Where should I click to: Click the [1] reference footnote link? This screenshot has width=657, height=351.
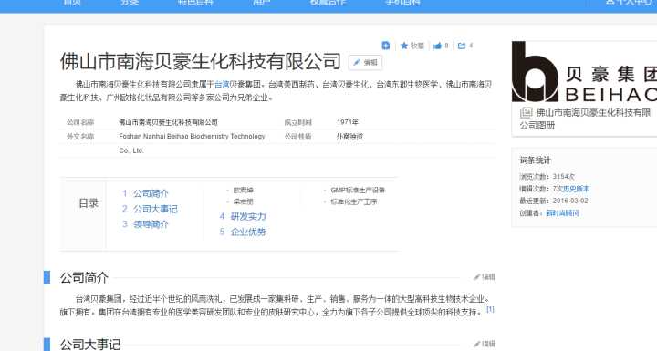[x=490, y=309]
